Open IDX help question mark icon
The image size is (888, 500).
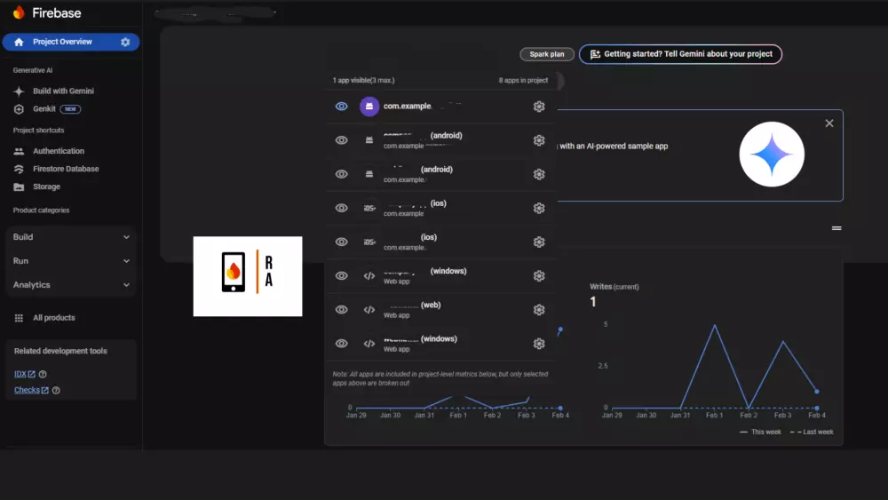[43, 374]
